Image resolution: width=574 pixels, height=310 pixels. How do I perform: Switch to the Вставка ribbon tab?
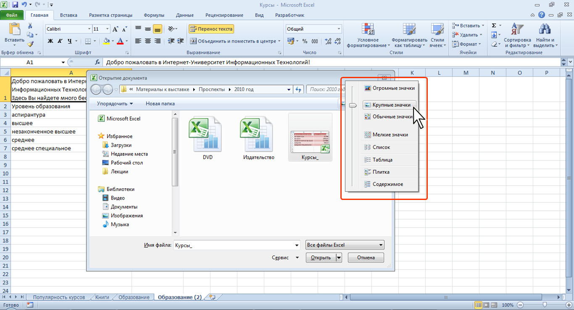(68, 15)
